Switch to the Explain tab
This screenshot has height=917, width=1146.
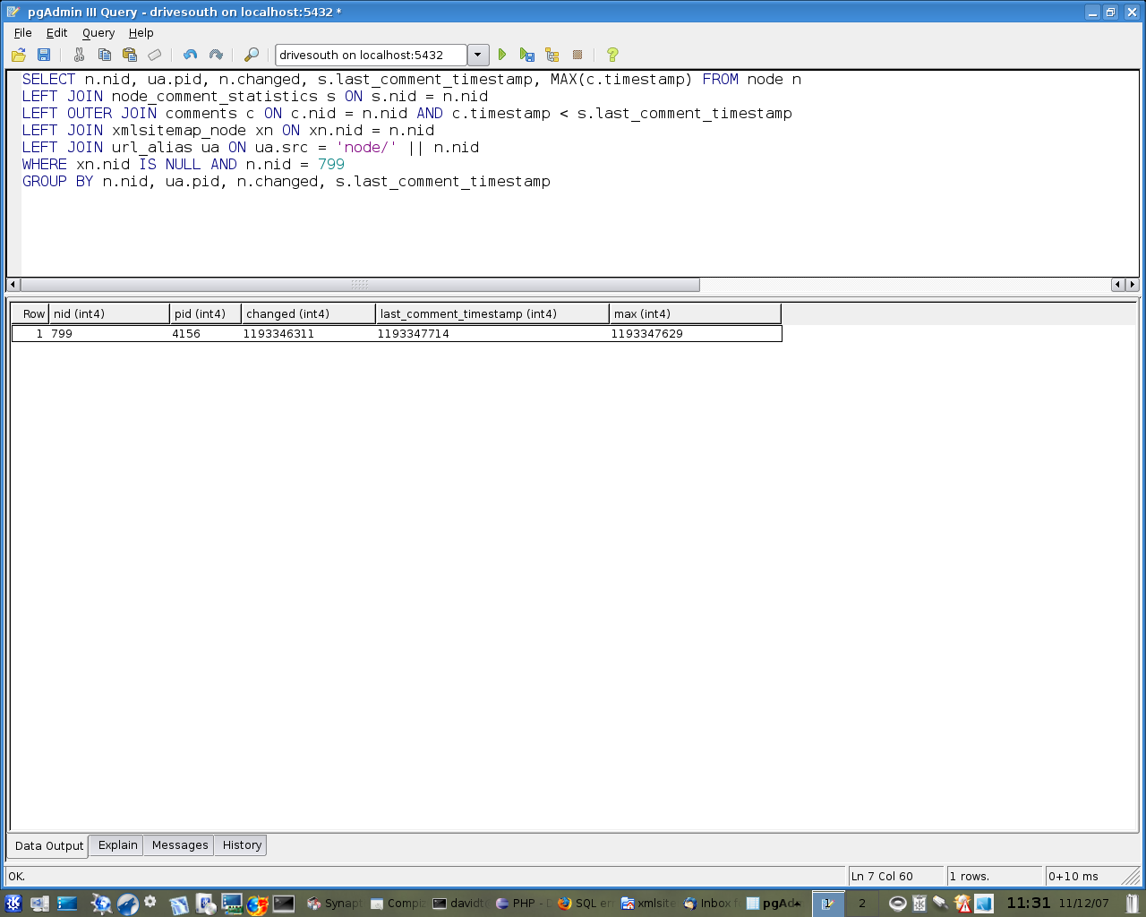(118, 844)
